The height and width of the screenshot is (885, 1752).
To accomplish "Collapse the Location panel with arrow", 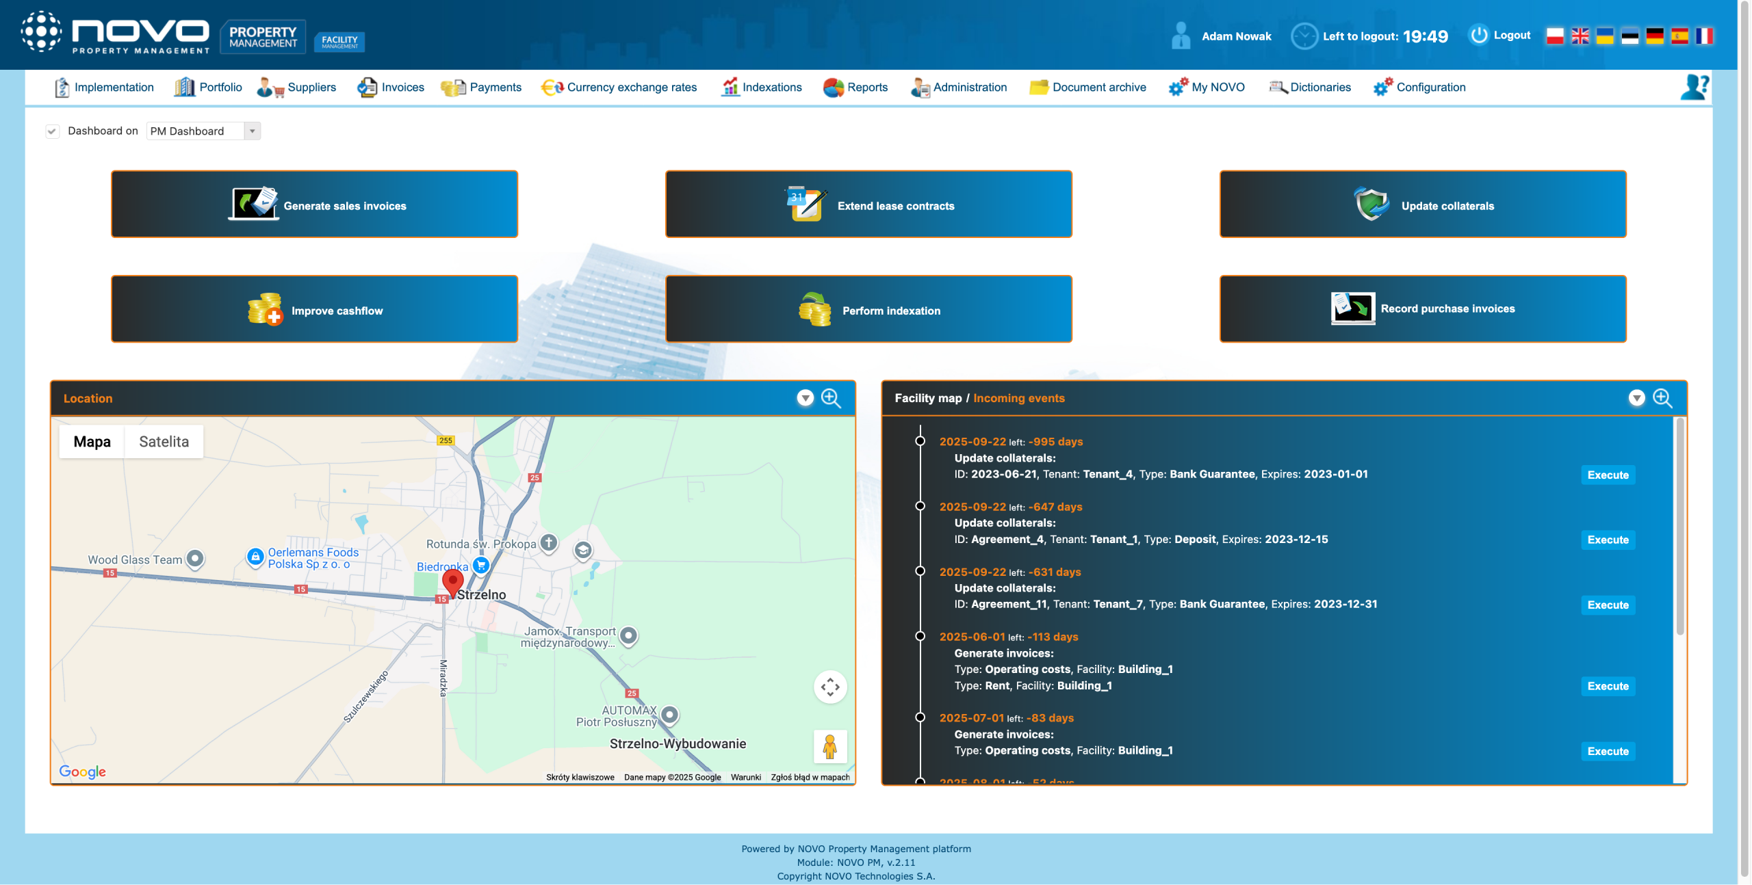I will pos(806,398).
